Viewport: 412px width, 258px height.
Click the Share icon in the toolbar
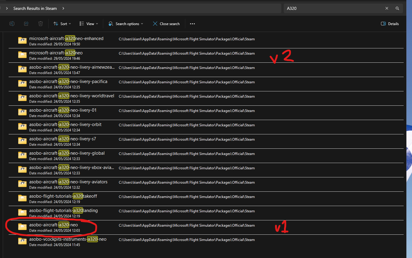pos(26,24)
